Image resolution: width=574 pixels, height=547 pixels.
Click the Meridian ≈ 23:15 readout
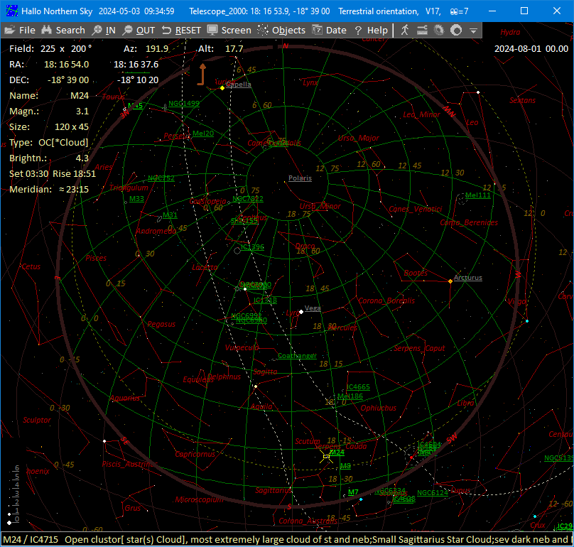point(49,189)
